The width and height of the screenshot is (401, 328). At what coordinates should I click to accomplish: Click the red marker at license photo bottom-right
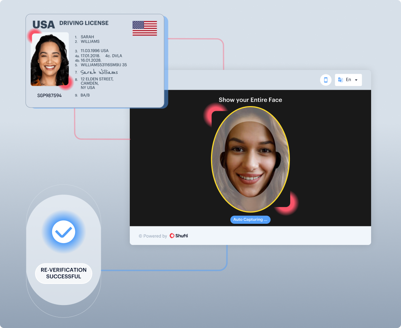coord(66,83)
